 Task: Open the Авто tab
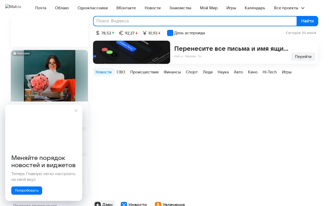tap(238, 72)
